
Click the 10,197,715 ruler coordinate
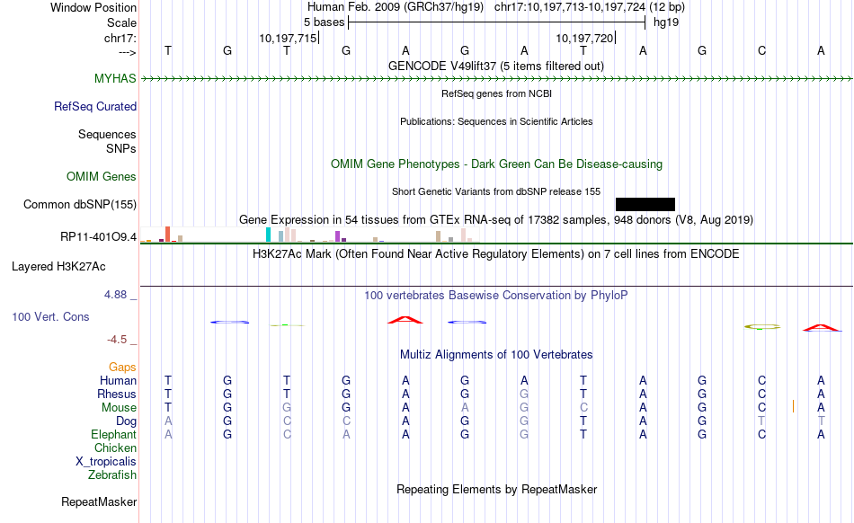(x=288, y=38)
